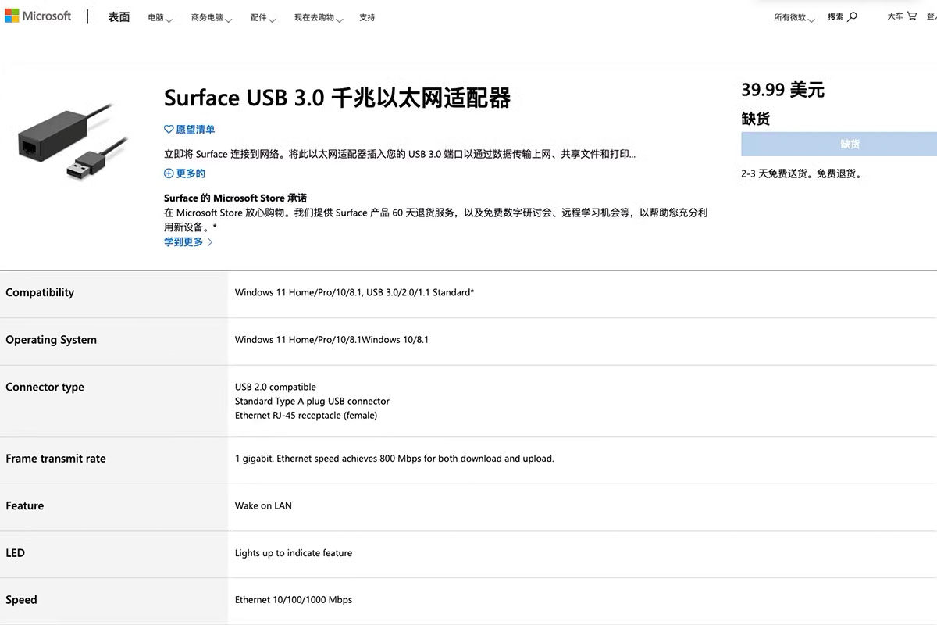Click the plus icon beside 更多的
937x625 pixels.
(x=169, y=173)
